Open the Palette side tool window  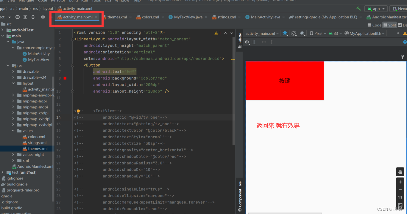240,41
